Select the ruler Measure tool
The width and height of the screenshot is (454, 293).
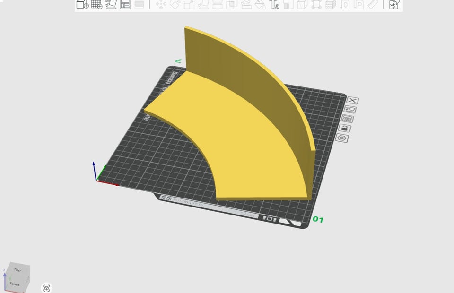pyautogui.click(x=373, y=4)
